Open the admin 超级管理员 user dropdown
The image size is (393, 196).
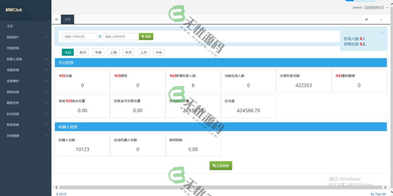(x=370, y=8)
